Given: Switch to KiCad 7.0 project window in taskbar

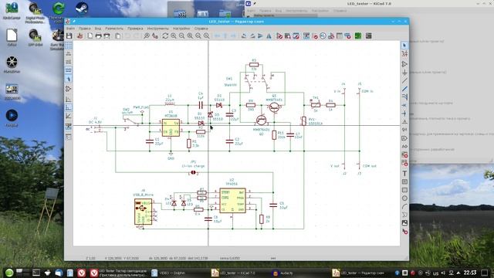Looking at the screenshot, I should 238,273.
